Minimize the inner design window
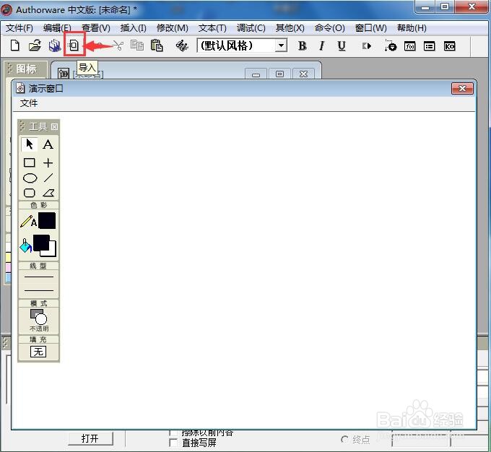This screenshot has height=452, width=491. 256,74
